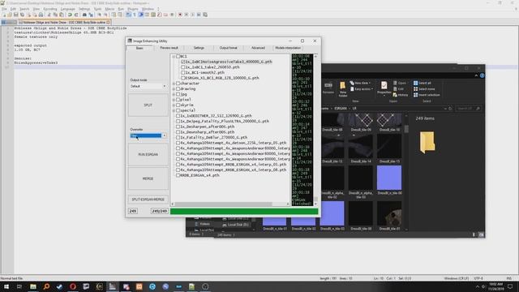Open the Windows Start menu
The height and width of the screenshot is (292, 519).
pyautogui.click(x=6, y=286)
